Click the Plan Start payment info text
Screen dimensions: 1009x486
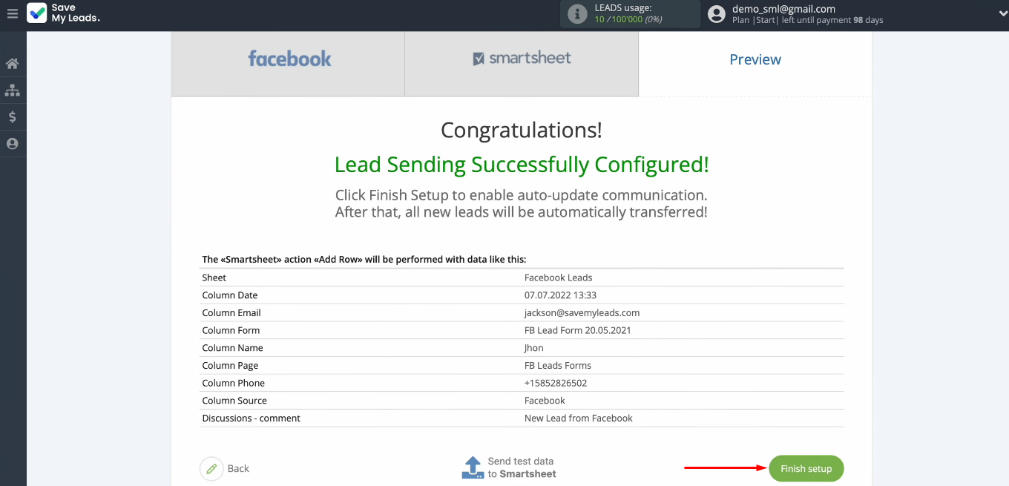coord(807,21)
